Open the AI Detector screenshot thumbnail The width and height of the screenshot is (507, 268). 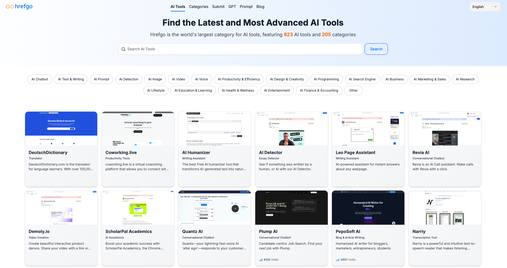click(292, 128)
